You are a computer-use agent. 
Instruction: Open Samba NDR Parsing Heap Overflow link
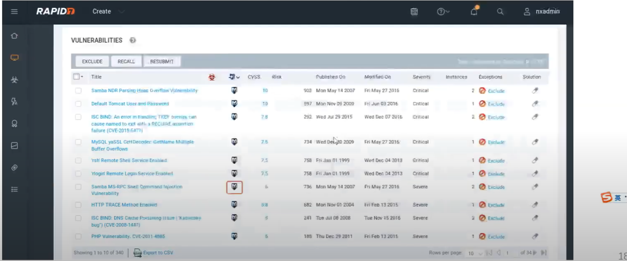point(144,91)
